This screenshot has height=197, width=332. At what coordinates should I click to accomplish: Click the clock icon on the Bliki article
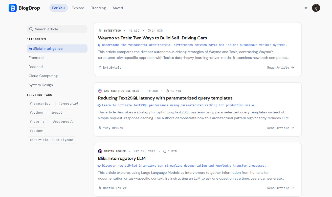[165, 151]
